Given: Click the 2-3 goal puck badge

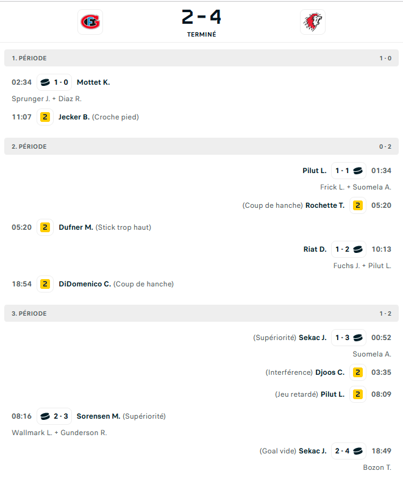Looking at the screenshot, I should click(x=54, y=416).
